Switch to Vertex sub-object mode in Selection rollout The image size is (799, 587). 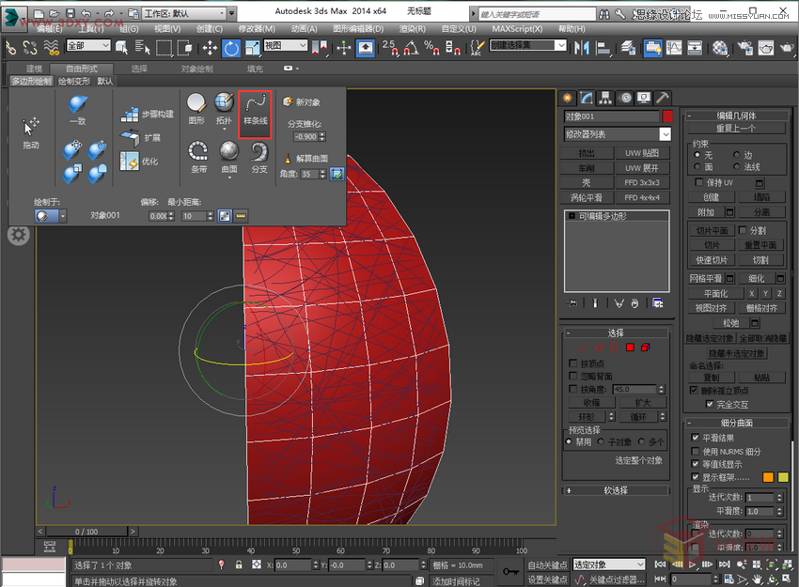click(x=583, y=347)
